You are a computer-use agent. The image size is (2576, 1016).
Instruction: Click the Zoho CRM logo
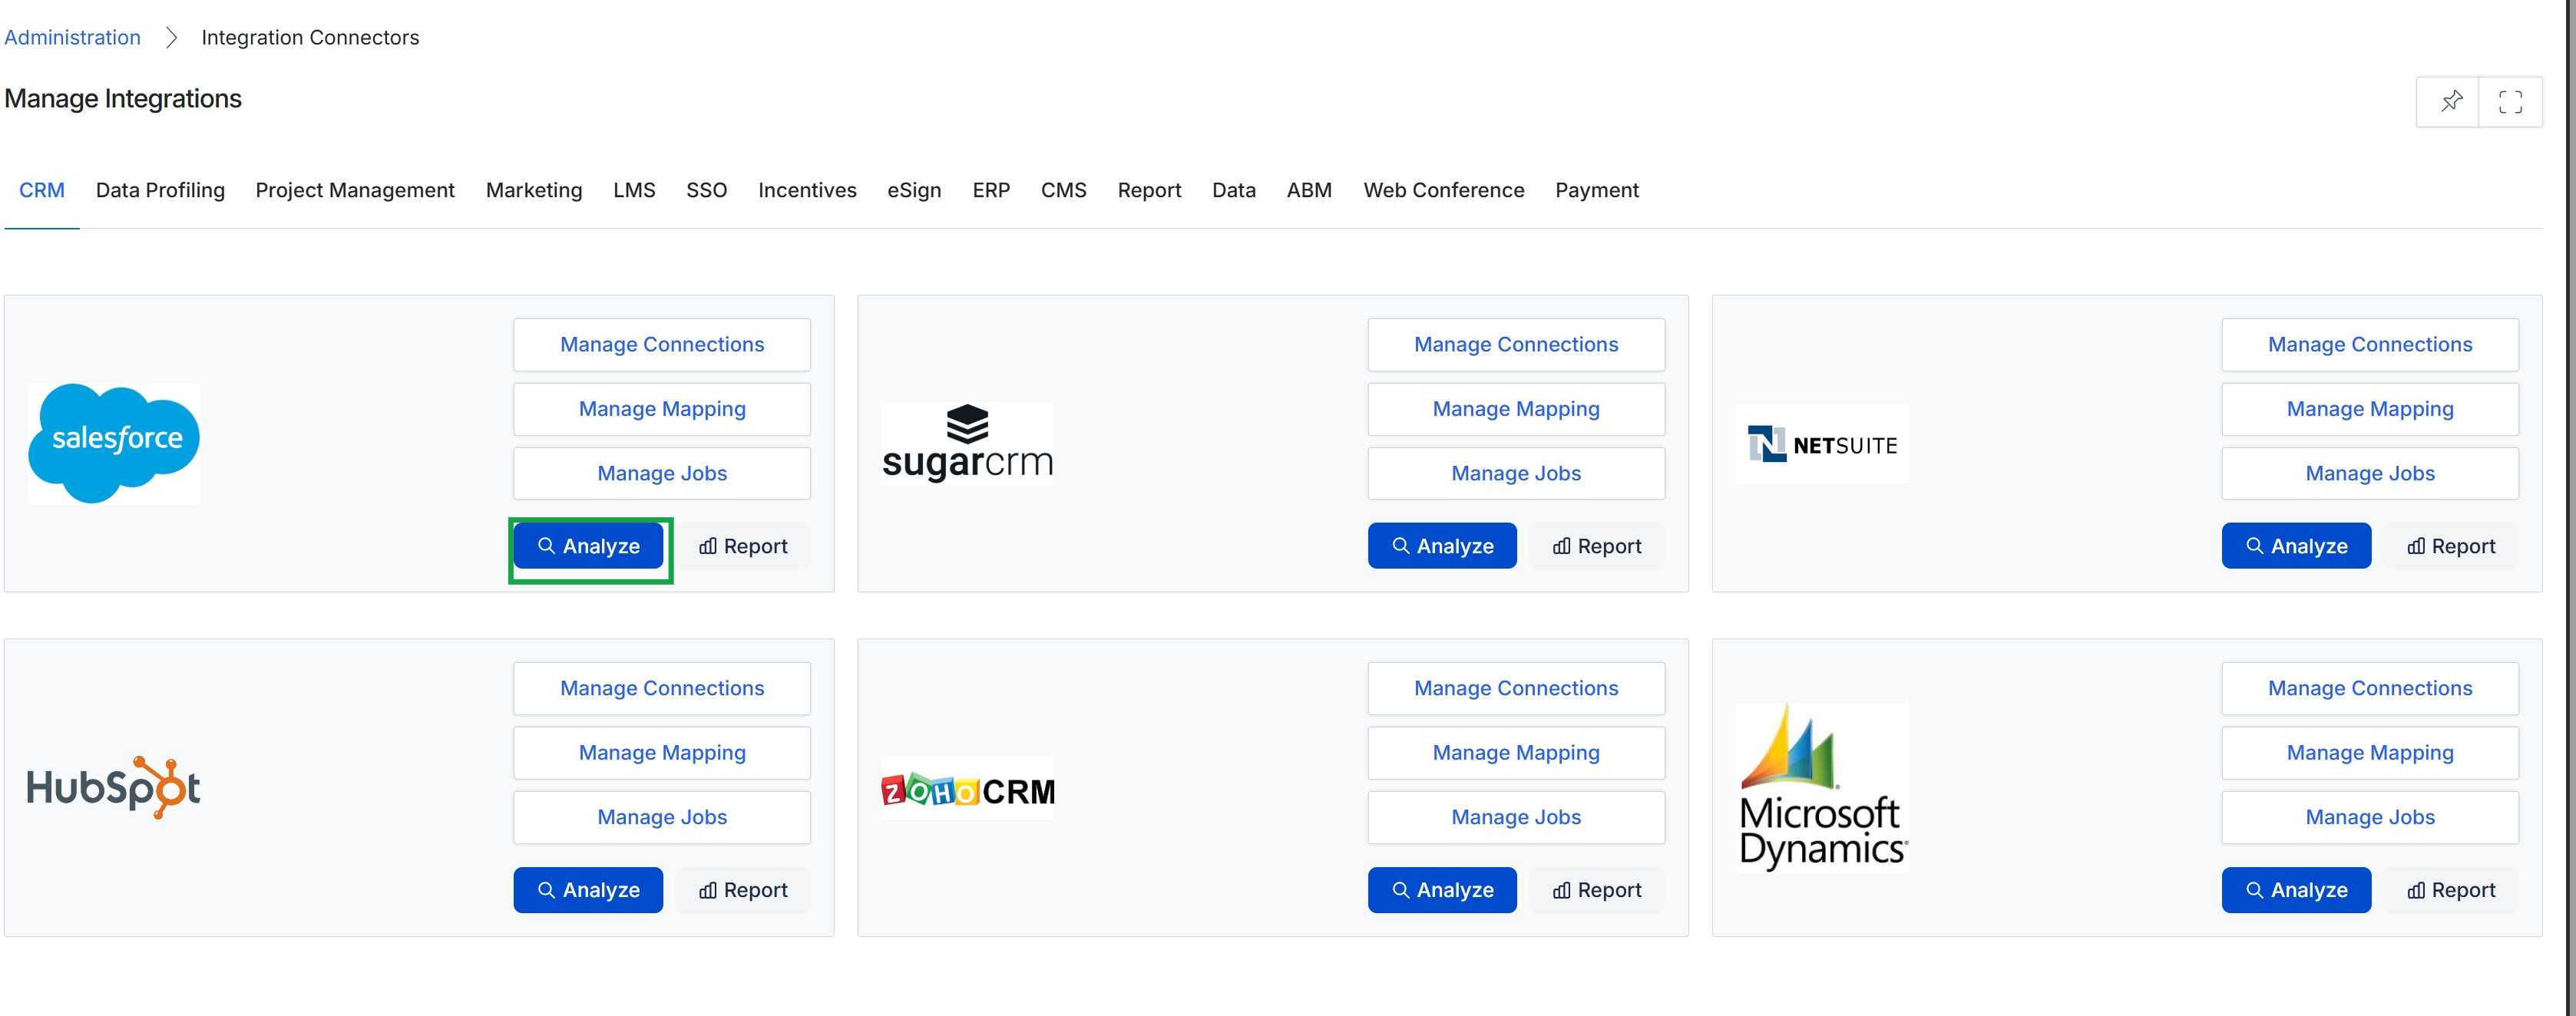click(967, 788)
